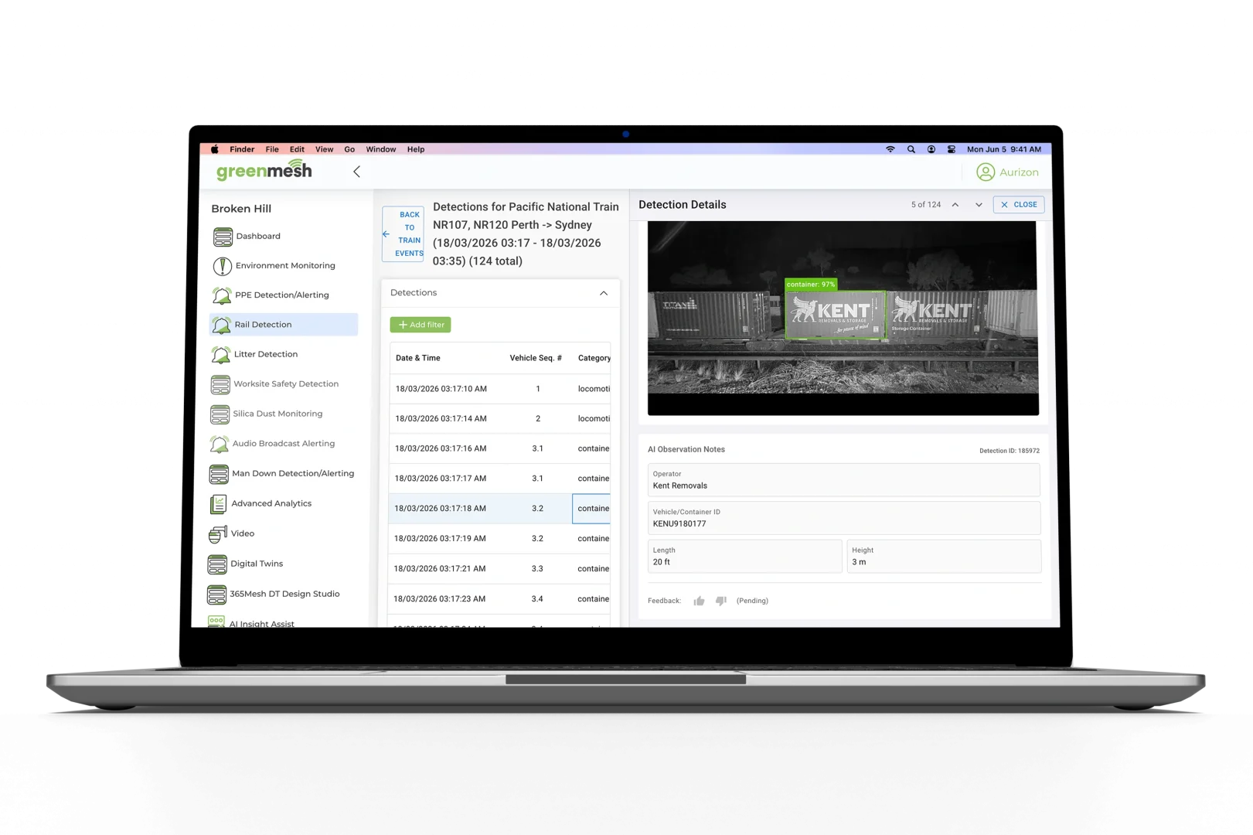
Task: Open the Apple menu
Action: click(x=215, y=149)
